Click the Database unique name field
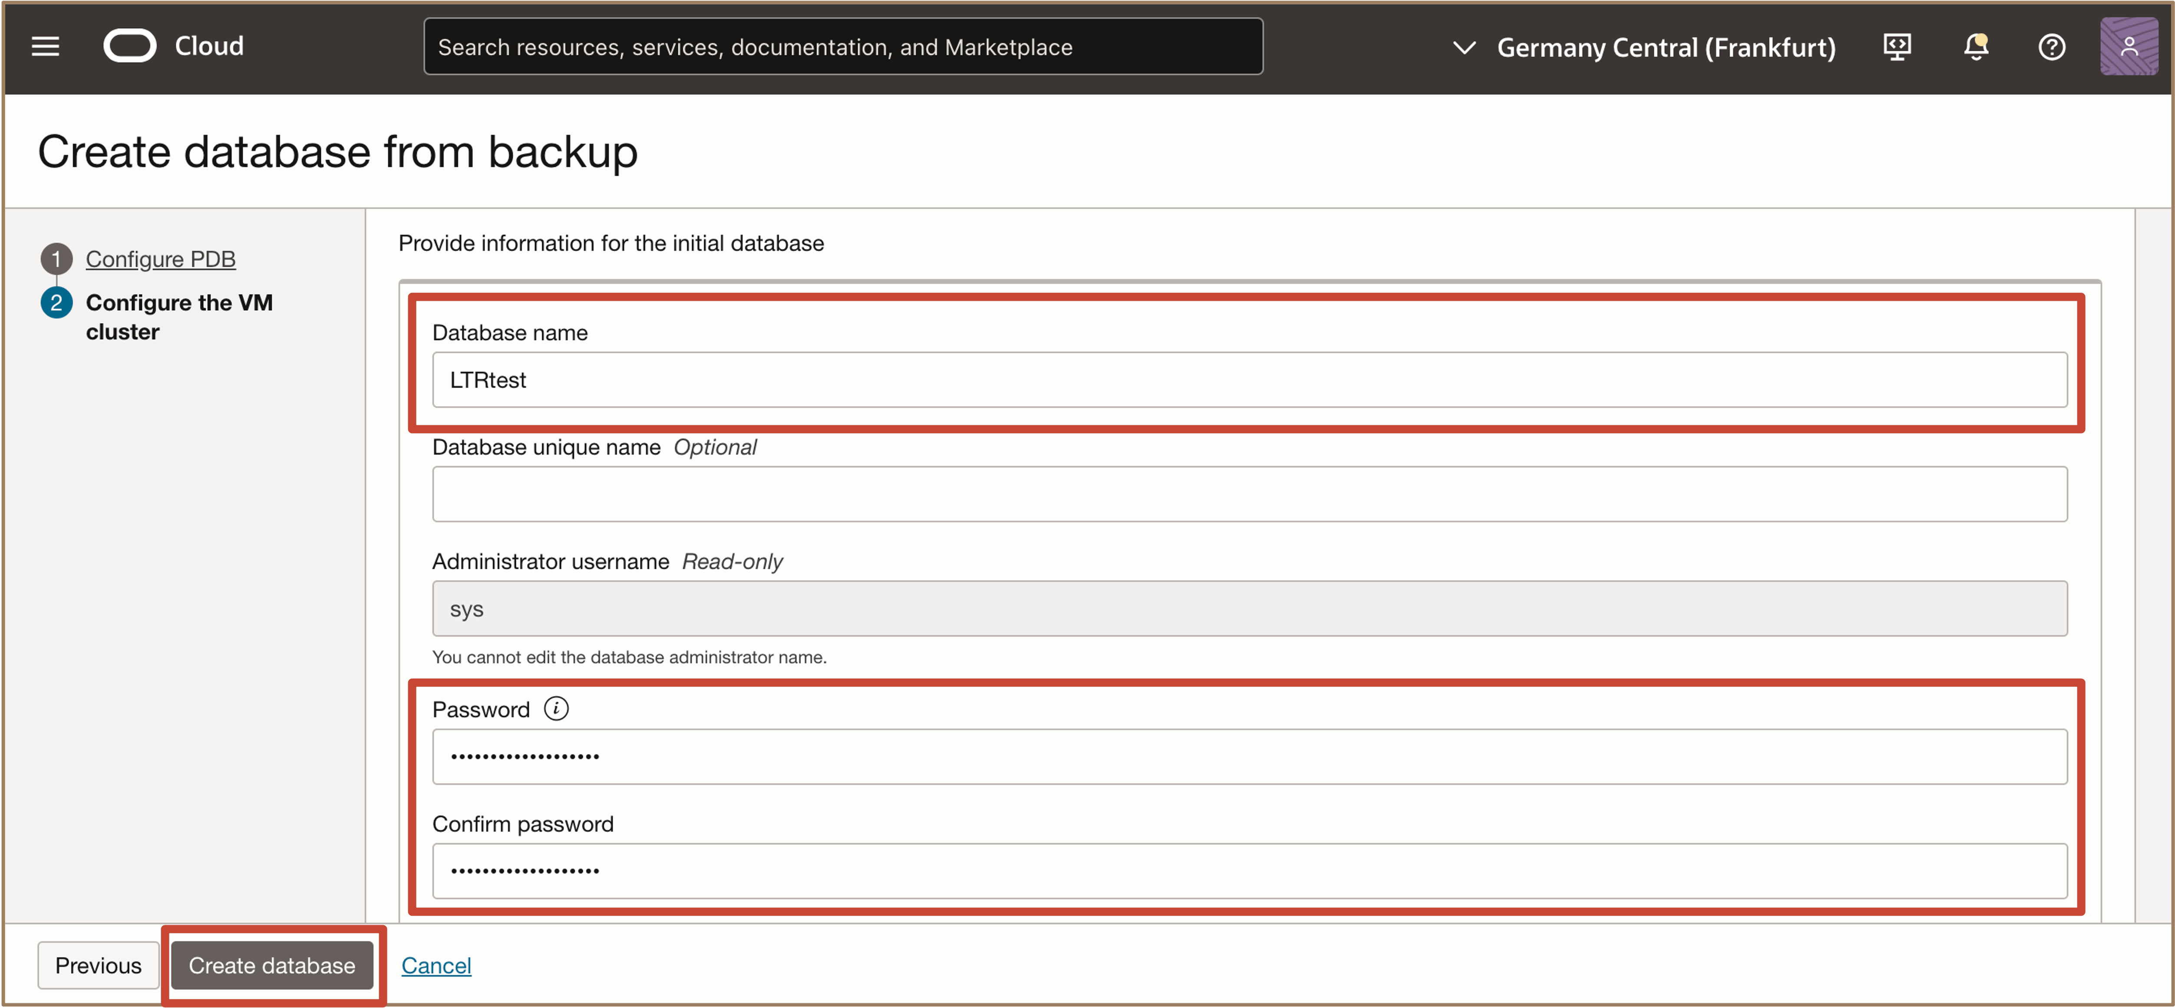This screenshot has height=1008, width=2175. click(x=1250, y=494)
